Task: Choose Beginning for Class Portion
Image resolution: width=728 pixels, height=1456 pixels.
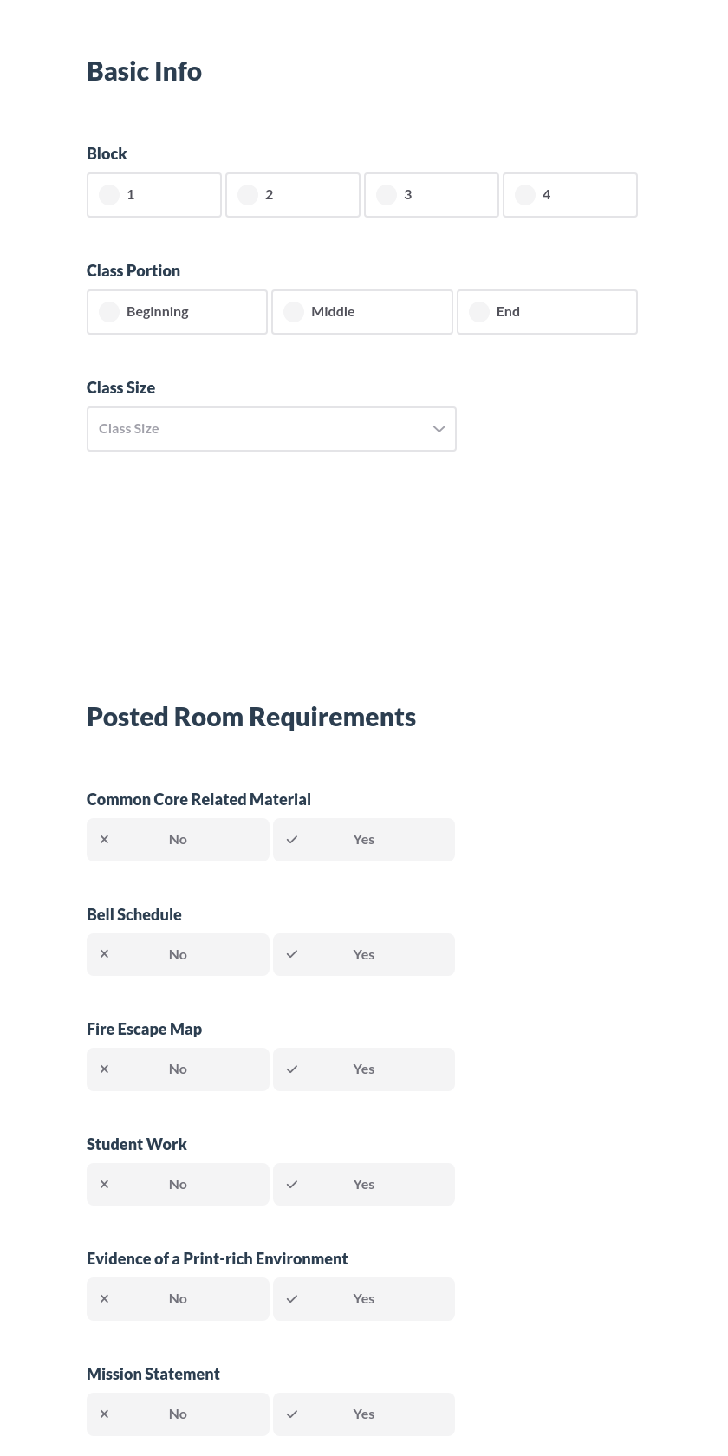Action: tap(108, 312)
